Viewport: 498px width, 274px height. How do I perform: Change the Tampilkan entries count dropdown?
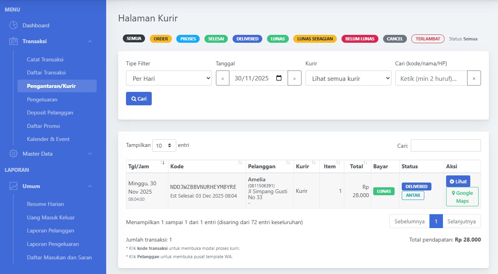(x=164, y=145)
